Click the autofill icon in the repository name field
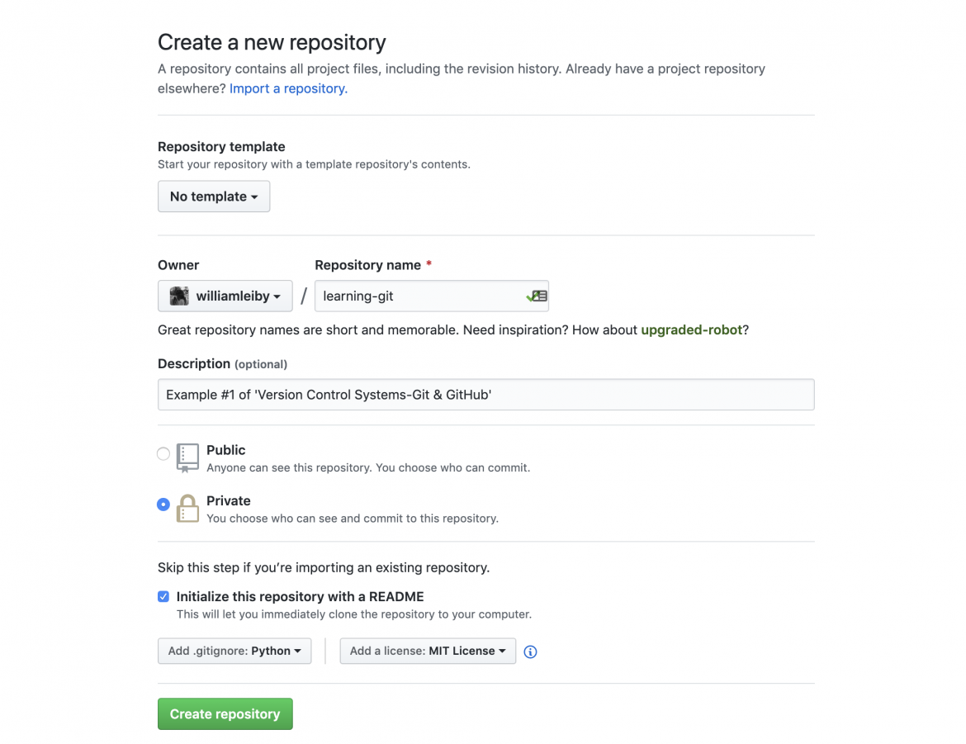Viewport: 966px width, 744px height. click(x=537, y=296)
